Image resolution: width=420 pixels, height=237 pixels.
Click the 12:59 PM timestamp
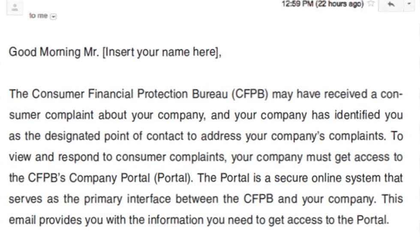tap(297, 4)
